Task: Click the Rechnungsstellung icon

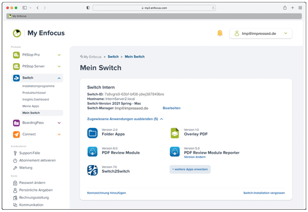Action: 15,198
